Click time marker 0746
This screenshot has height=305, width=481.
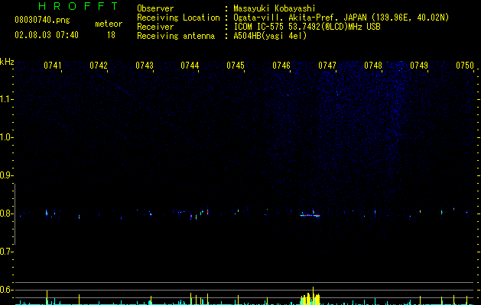click(281, 66)
